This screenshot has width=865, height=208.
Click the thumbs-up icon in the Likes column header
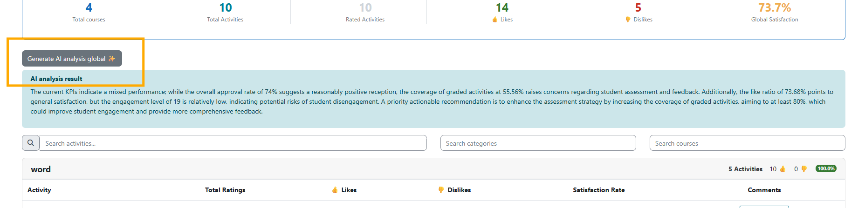(335, 190)
